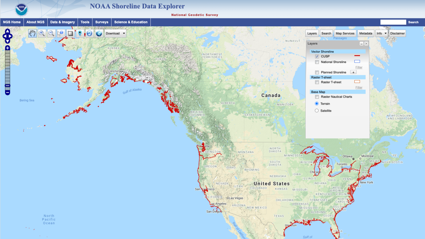Select the identify arrow tool
This screenshot has height=239, width=425.
[61, 33]
